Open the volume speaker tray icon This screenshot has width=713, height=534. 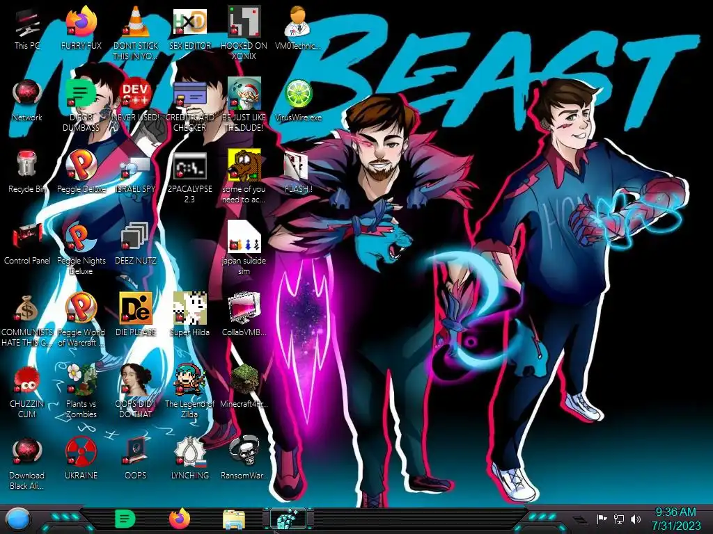coord(635,519)
